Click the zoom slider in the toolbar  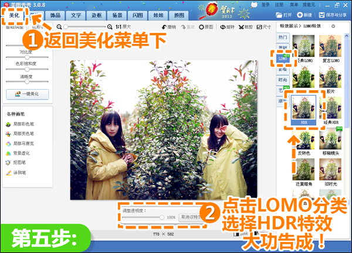(84, 27)
